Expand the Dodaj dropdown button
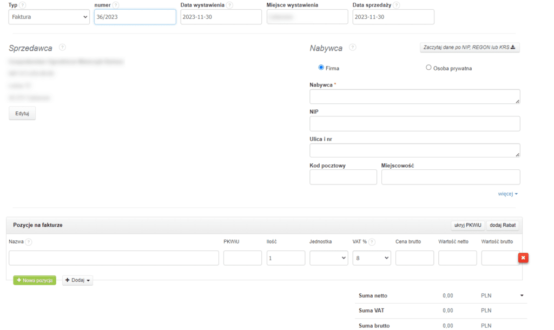This screenshot has width=554, height=330. tap(78, 280)
